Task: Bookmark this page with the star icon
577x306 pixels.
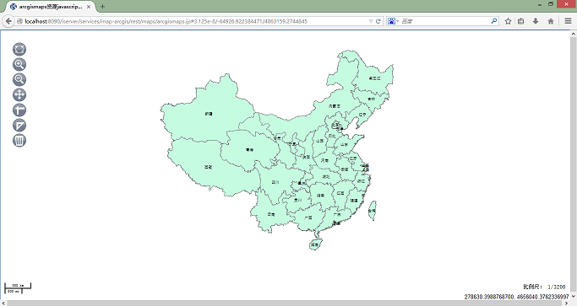Action: tap(509, 21)
